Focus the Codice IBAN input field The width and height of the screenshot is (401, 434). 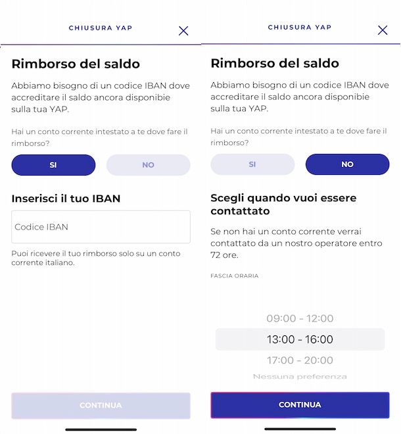pyautogui.click(x=101, y=227)
